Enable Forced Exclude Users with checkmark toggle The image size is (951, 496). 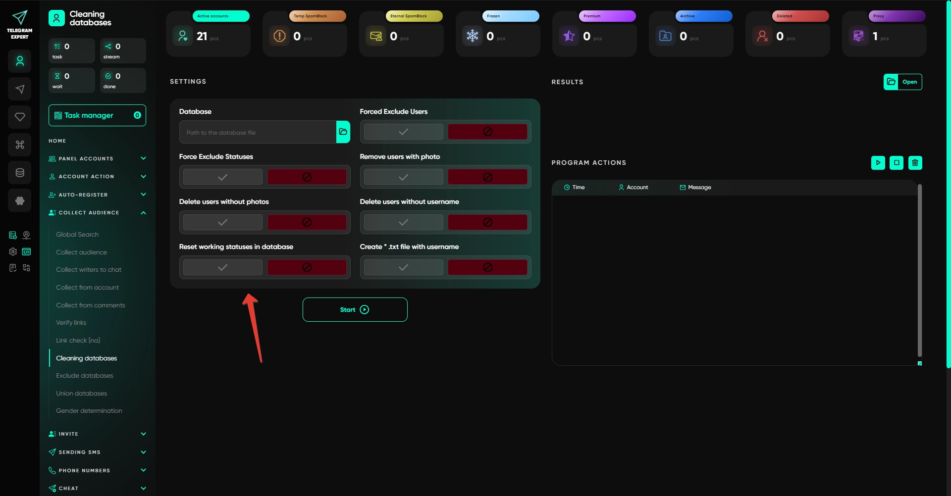(404, 132)
